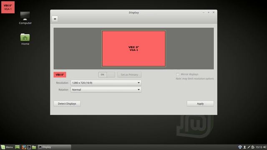The height and width of the screenshot is (150, 267).
Task: Go back using the arrow button in Display
Action: (55, 19)
